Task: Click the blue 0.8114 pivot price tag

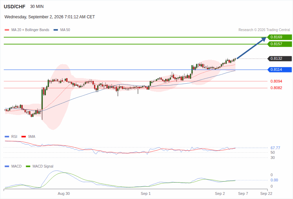Action: [280, 70]
